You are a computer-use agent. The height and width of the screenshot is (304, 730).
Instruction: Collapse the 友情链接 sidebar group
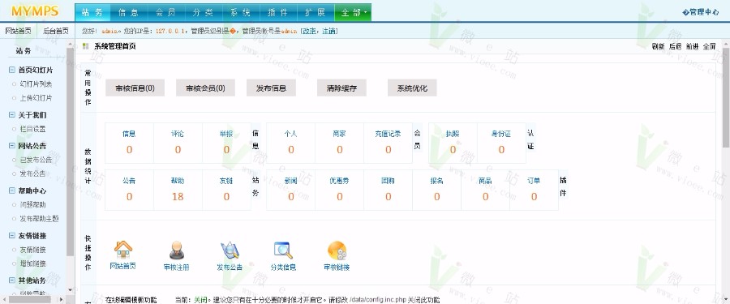12,236
